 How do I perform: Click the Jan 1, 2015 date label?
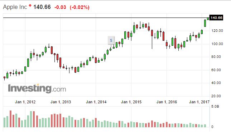pyautogui.click(x=131, y=102)
